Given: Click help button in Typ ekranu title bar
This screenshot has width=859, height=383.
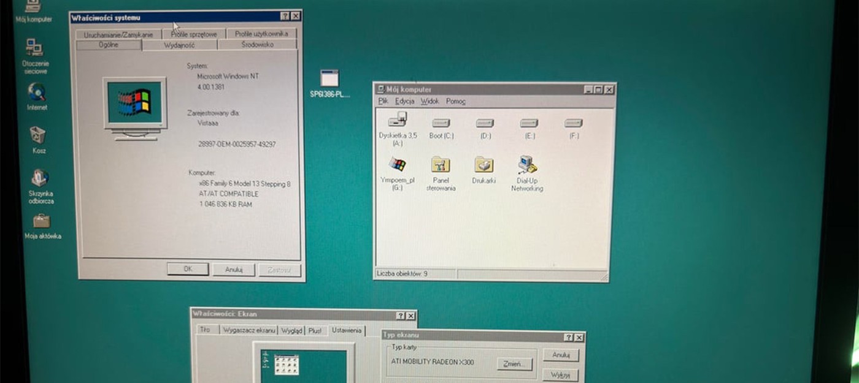Looking at the screenshot, I should pos(569,337).
